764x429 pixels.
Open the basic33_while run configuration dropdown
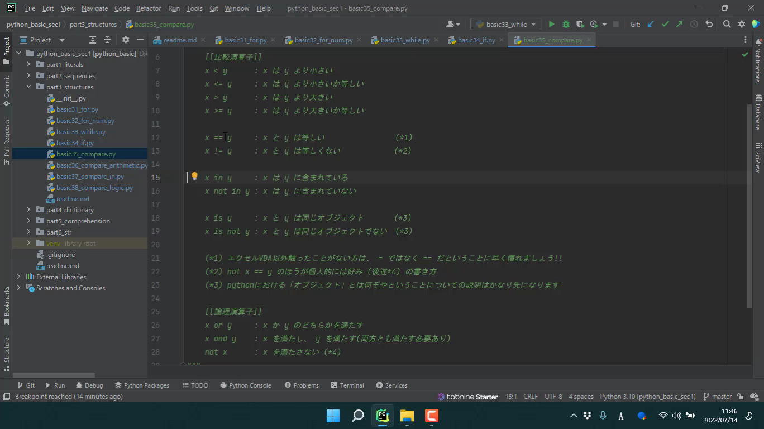click(505, 24)
